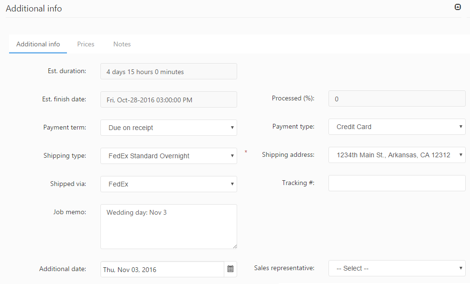This screenshot has width=470, height=284.
Task: Expand the Shipped via dropdown
Action: click(168, 184)
